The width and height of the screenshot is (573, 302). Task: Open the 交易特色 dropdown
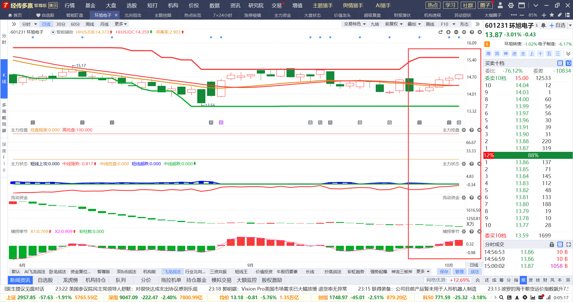pos(355,24)
